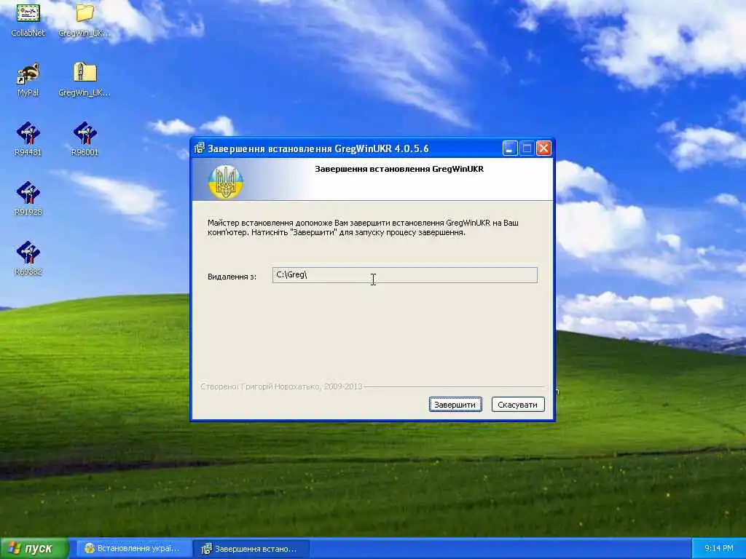
Task: Open the CollabNet desktop icon
Action: pos(28,19)
